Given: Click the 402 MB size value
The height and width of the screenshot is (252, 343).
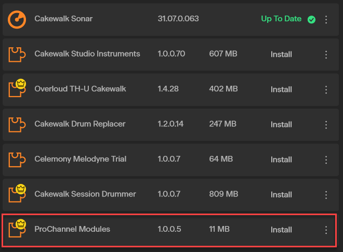Looking at the screenshot, I should click(223, 89).
